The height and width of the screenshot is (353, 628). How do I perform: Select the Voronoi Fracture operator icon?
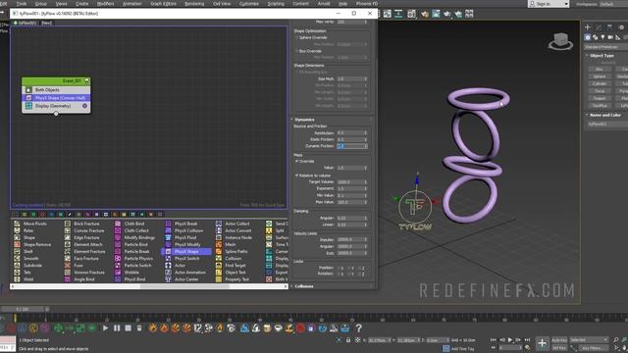(68, 273)
